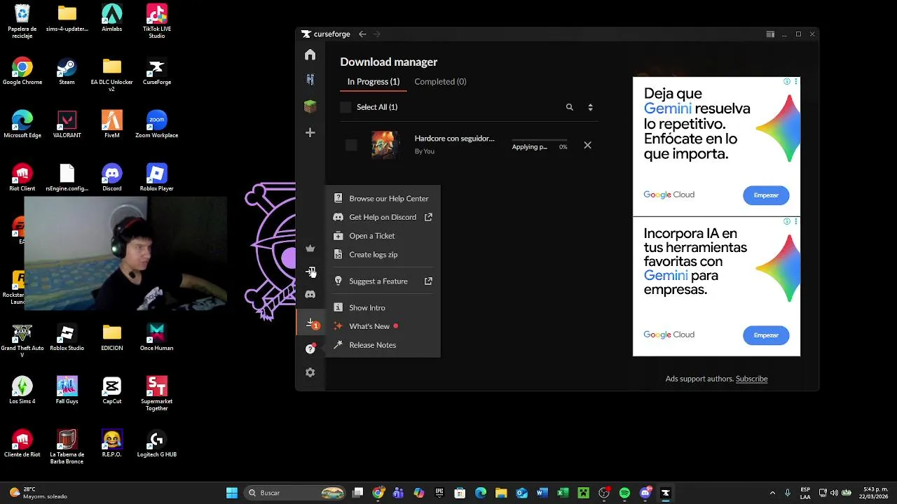Viewport: 897px width, 504px height.
Task: Click the Download manager heading
Action: click(x=389, y=62)
